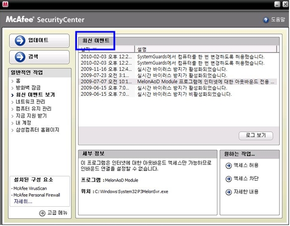Select the MelonAoD Module event row

(x=178, y=82)
